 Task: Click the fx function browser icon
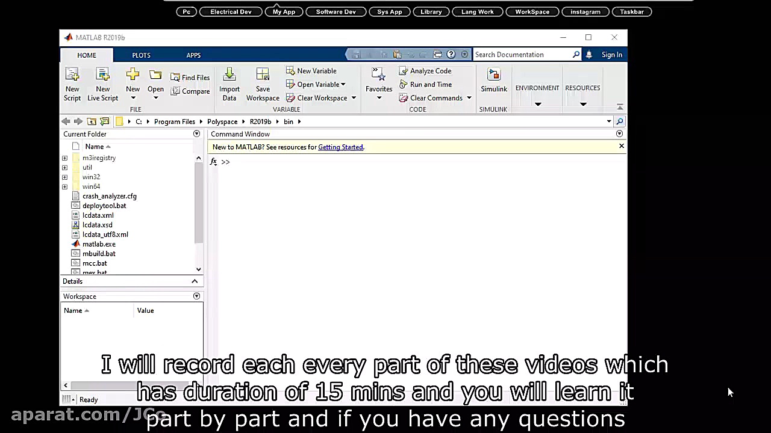[213, 162]
